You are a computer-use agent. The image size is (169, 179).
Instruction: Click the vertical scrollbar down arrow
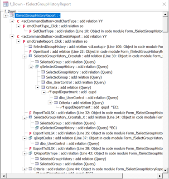165,170
